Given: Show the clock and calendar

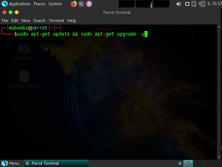Looking at the screenshot, I should tap(215, 4).
